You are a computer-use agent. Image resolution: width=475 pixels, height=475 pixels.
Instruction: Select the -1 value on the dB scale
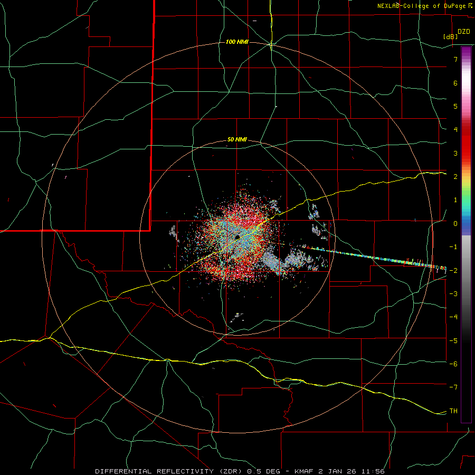click(x=453, y=247)
